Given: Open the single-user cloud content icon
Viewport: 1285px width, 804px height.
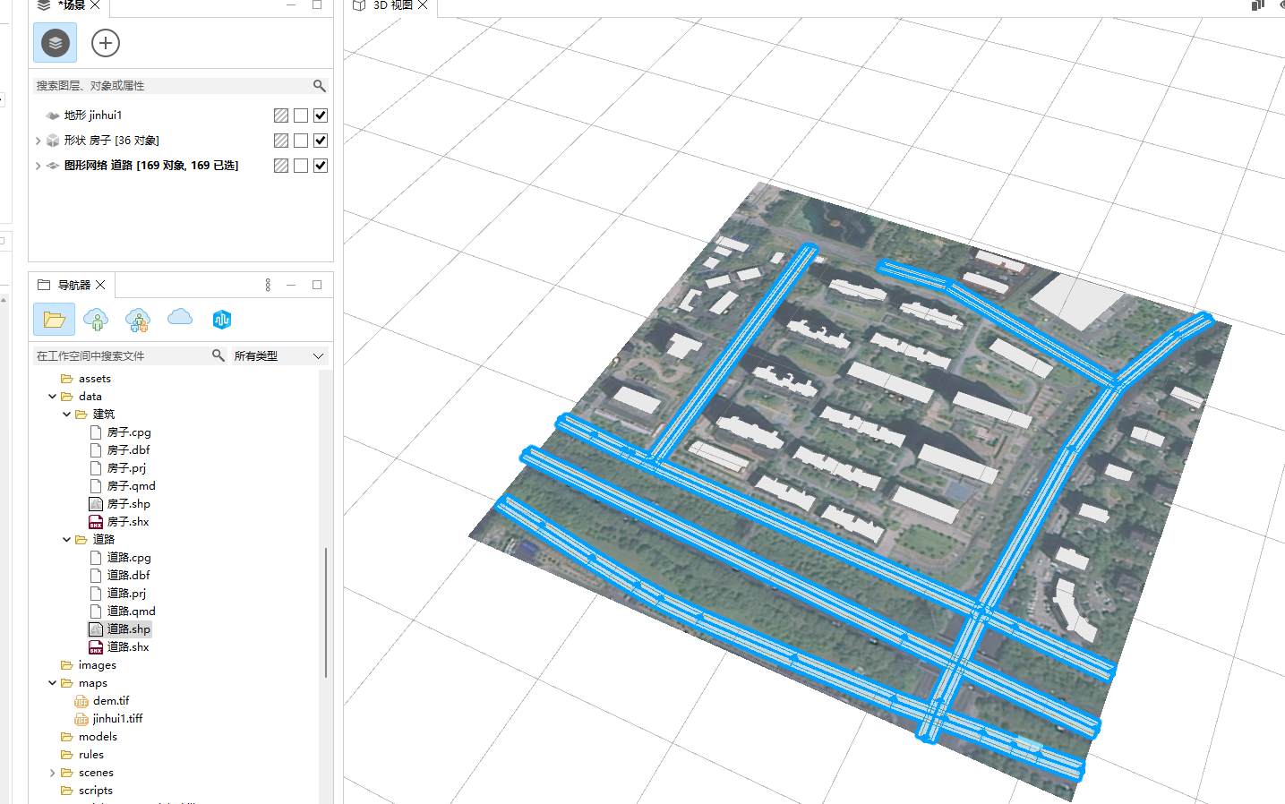Looking at the screenshot, I should tap(96, 320).
